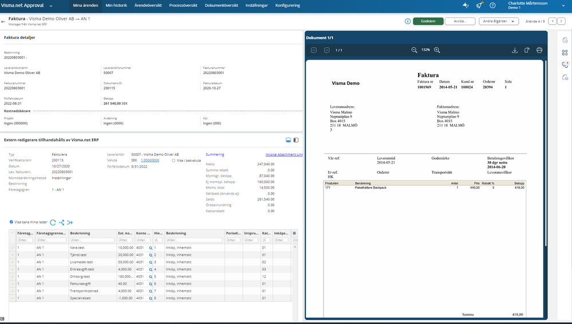This screenshot has height=324, width=572.
Task: Go back with the arrow beside Faktura
Action: pos(3,21)
